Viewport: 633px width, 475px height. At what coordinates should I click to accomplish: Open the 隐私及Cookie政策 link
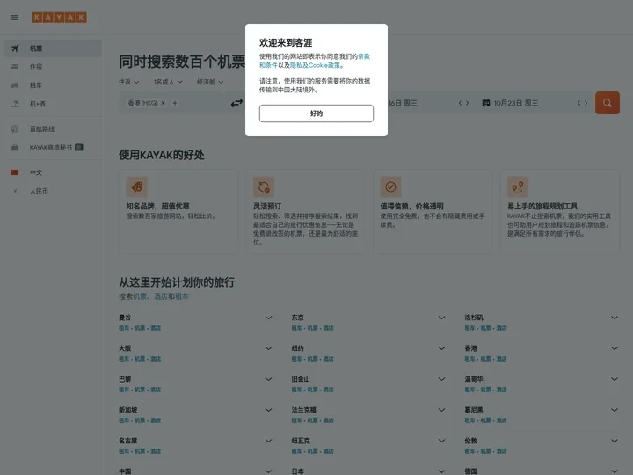(x=316, y=65)
